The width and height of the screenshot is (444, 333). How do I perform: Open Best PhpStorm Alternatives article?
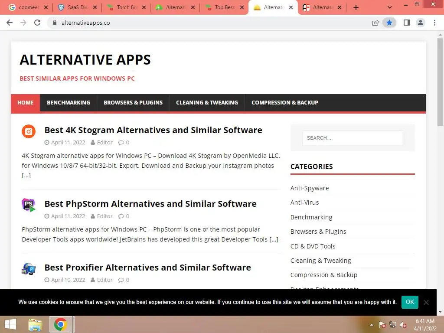(x=150, y=204)
